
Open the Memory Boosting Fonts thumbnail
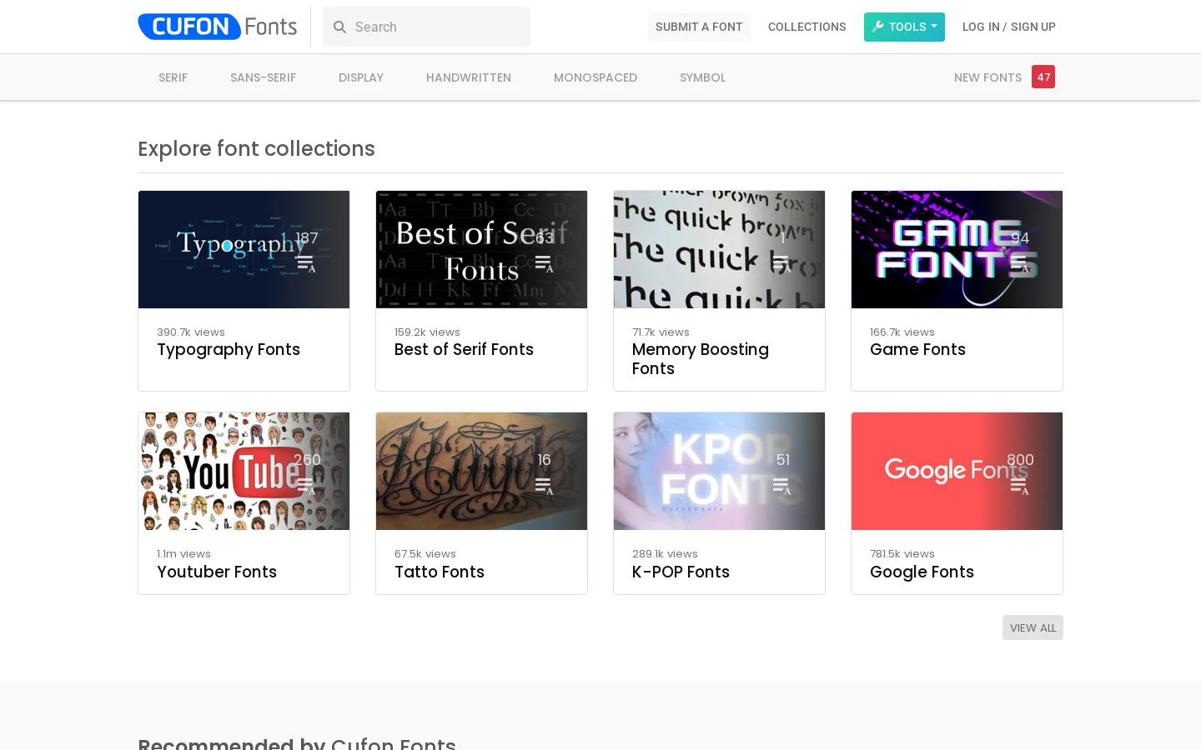(719, 249)
